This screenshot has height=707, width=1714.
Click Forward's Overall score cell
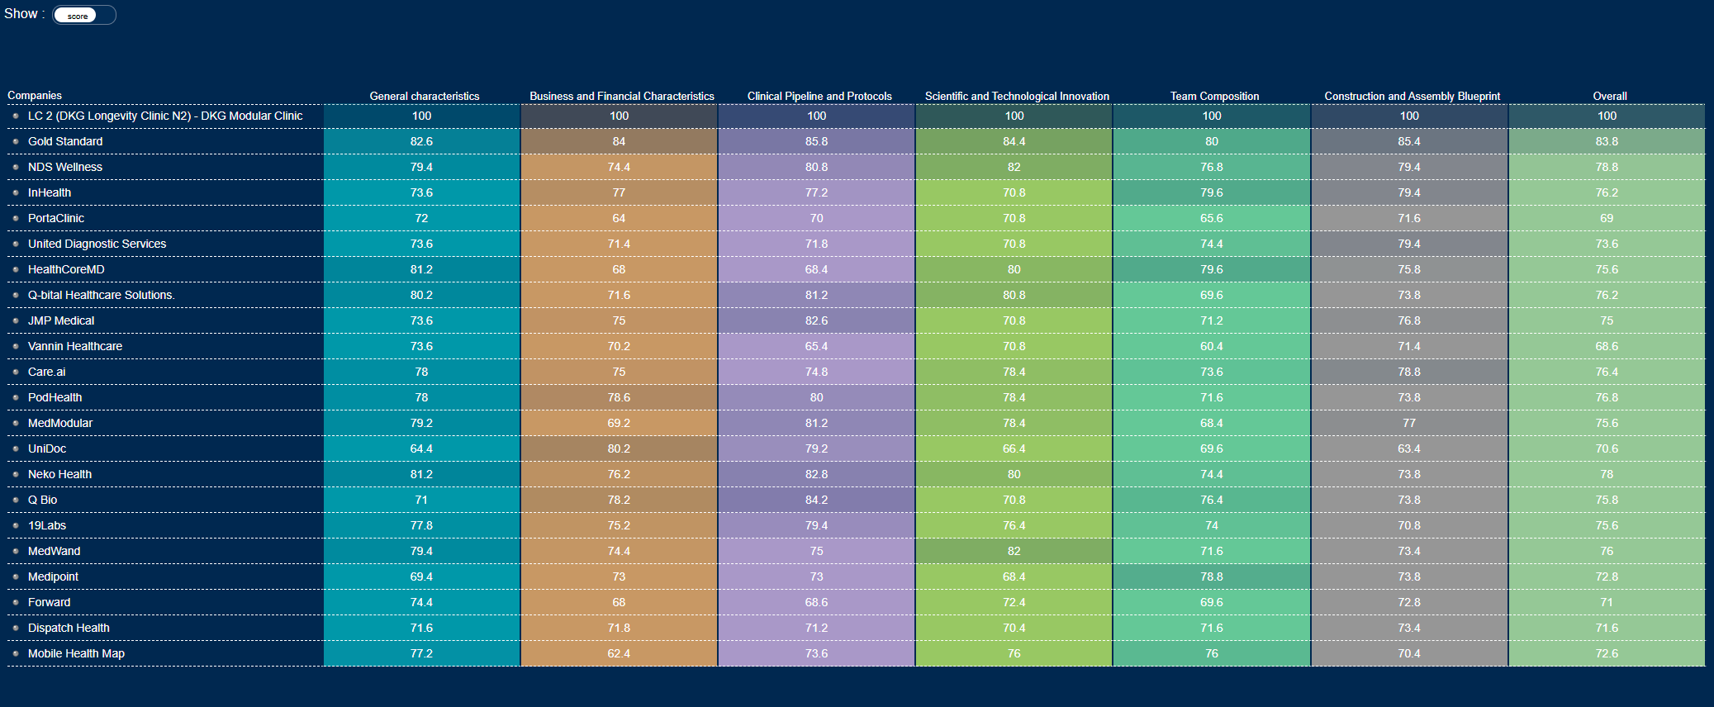coord(1606,602)
